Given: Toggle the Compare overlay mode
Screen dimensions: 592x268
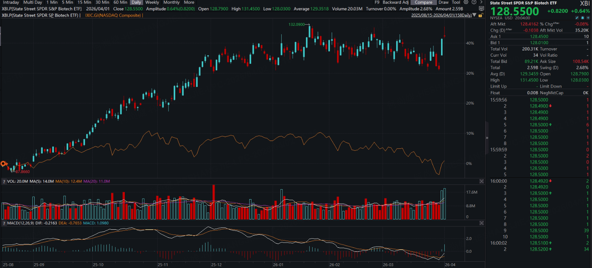Looking at the screenshot, I should click(x=423, y=2).
